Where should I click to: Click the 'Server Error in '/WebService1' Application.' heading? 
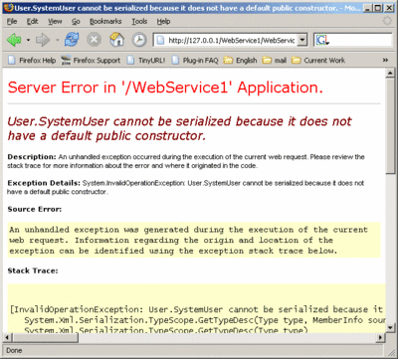(165, 88)
